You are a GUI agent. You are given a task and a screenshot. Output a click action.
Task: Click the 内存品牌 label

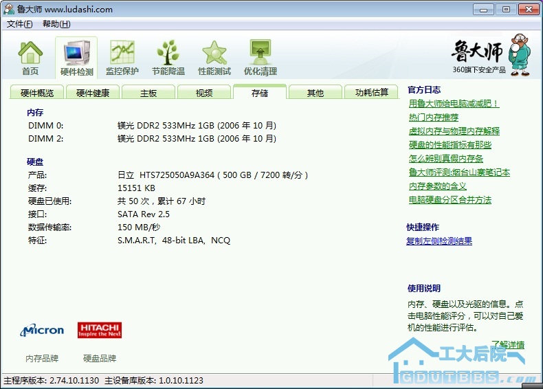[42, 358]
